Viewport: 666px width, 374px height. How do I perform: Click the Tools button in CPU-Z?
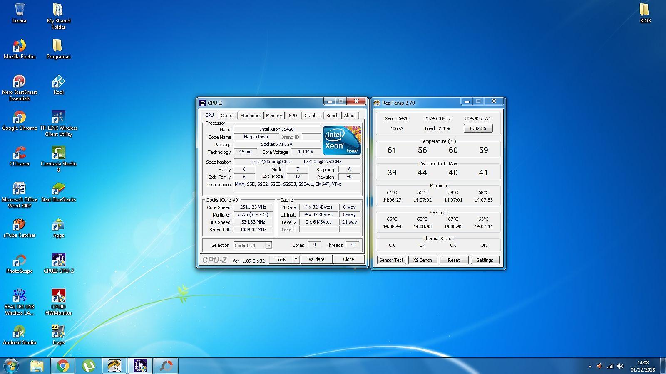(x=281, y=259)
